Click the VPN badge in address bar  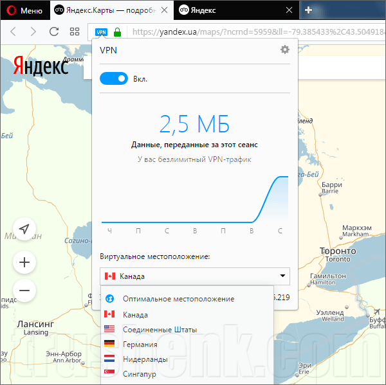(x=101, y=32)
